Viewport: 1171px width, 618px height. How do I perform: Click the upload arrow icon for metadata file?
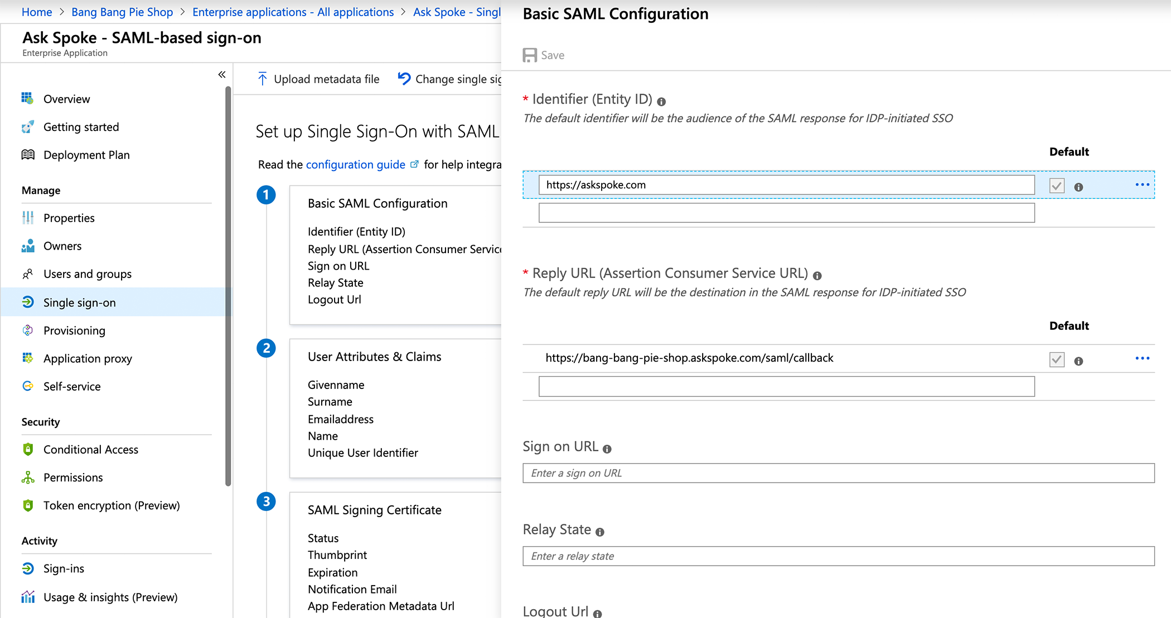(263, 79)
